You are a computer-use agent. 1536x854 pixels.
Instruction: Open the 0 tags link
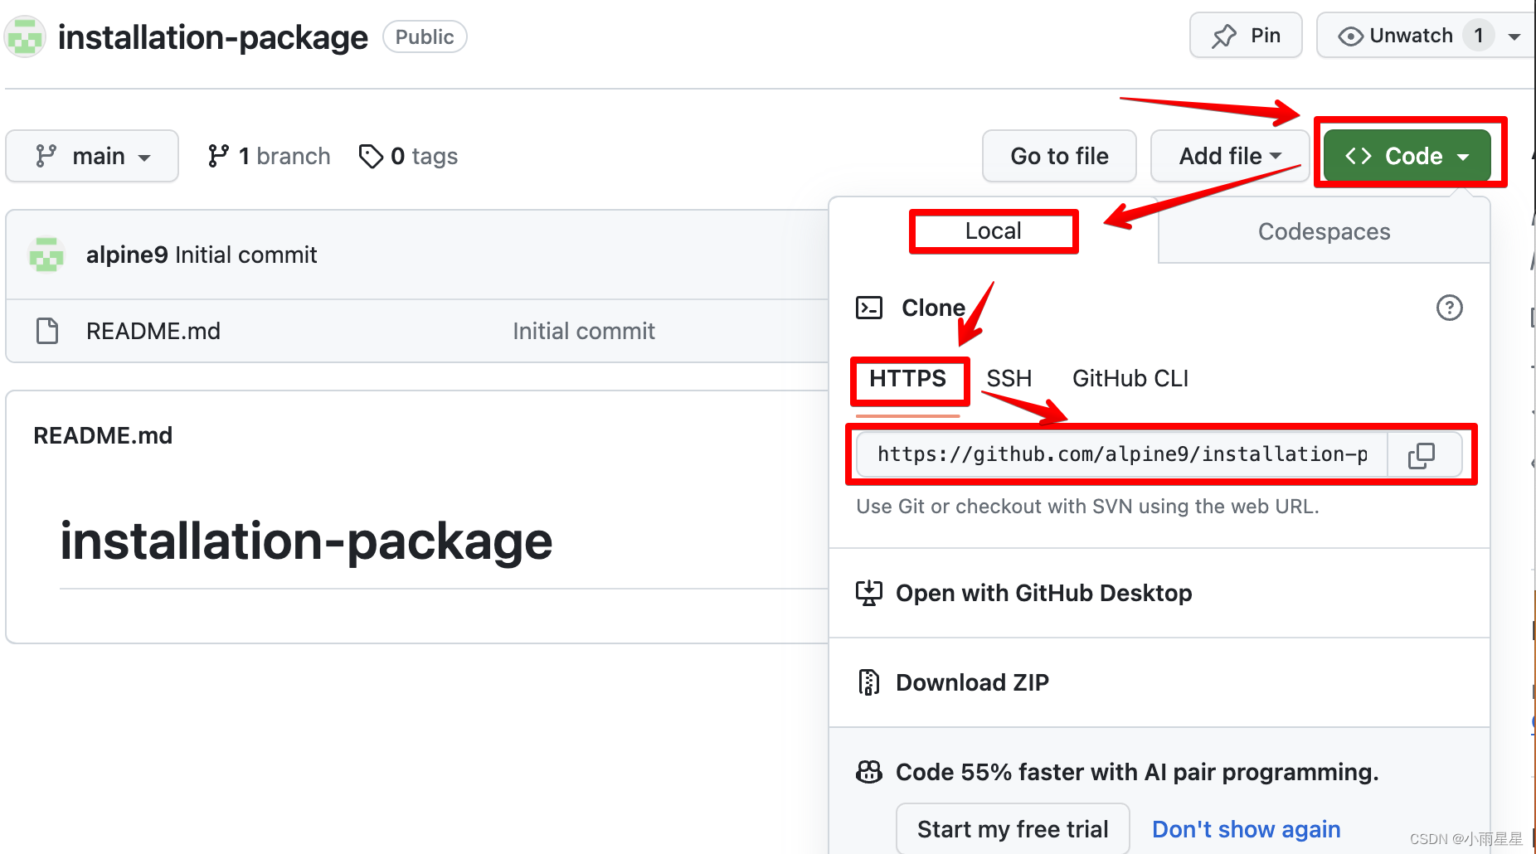pos(408,156)
